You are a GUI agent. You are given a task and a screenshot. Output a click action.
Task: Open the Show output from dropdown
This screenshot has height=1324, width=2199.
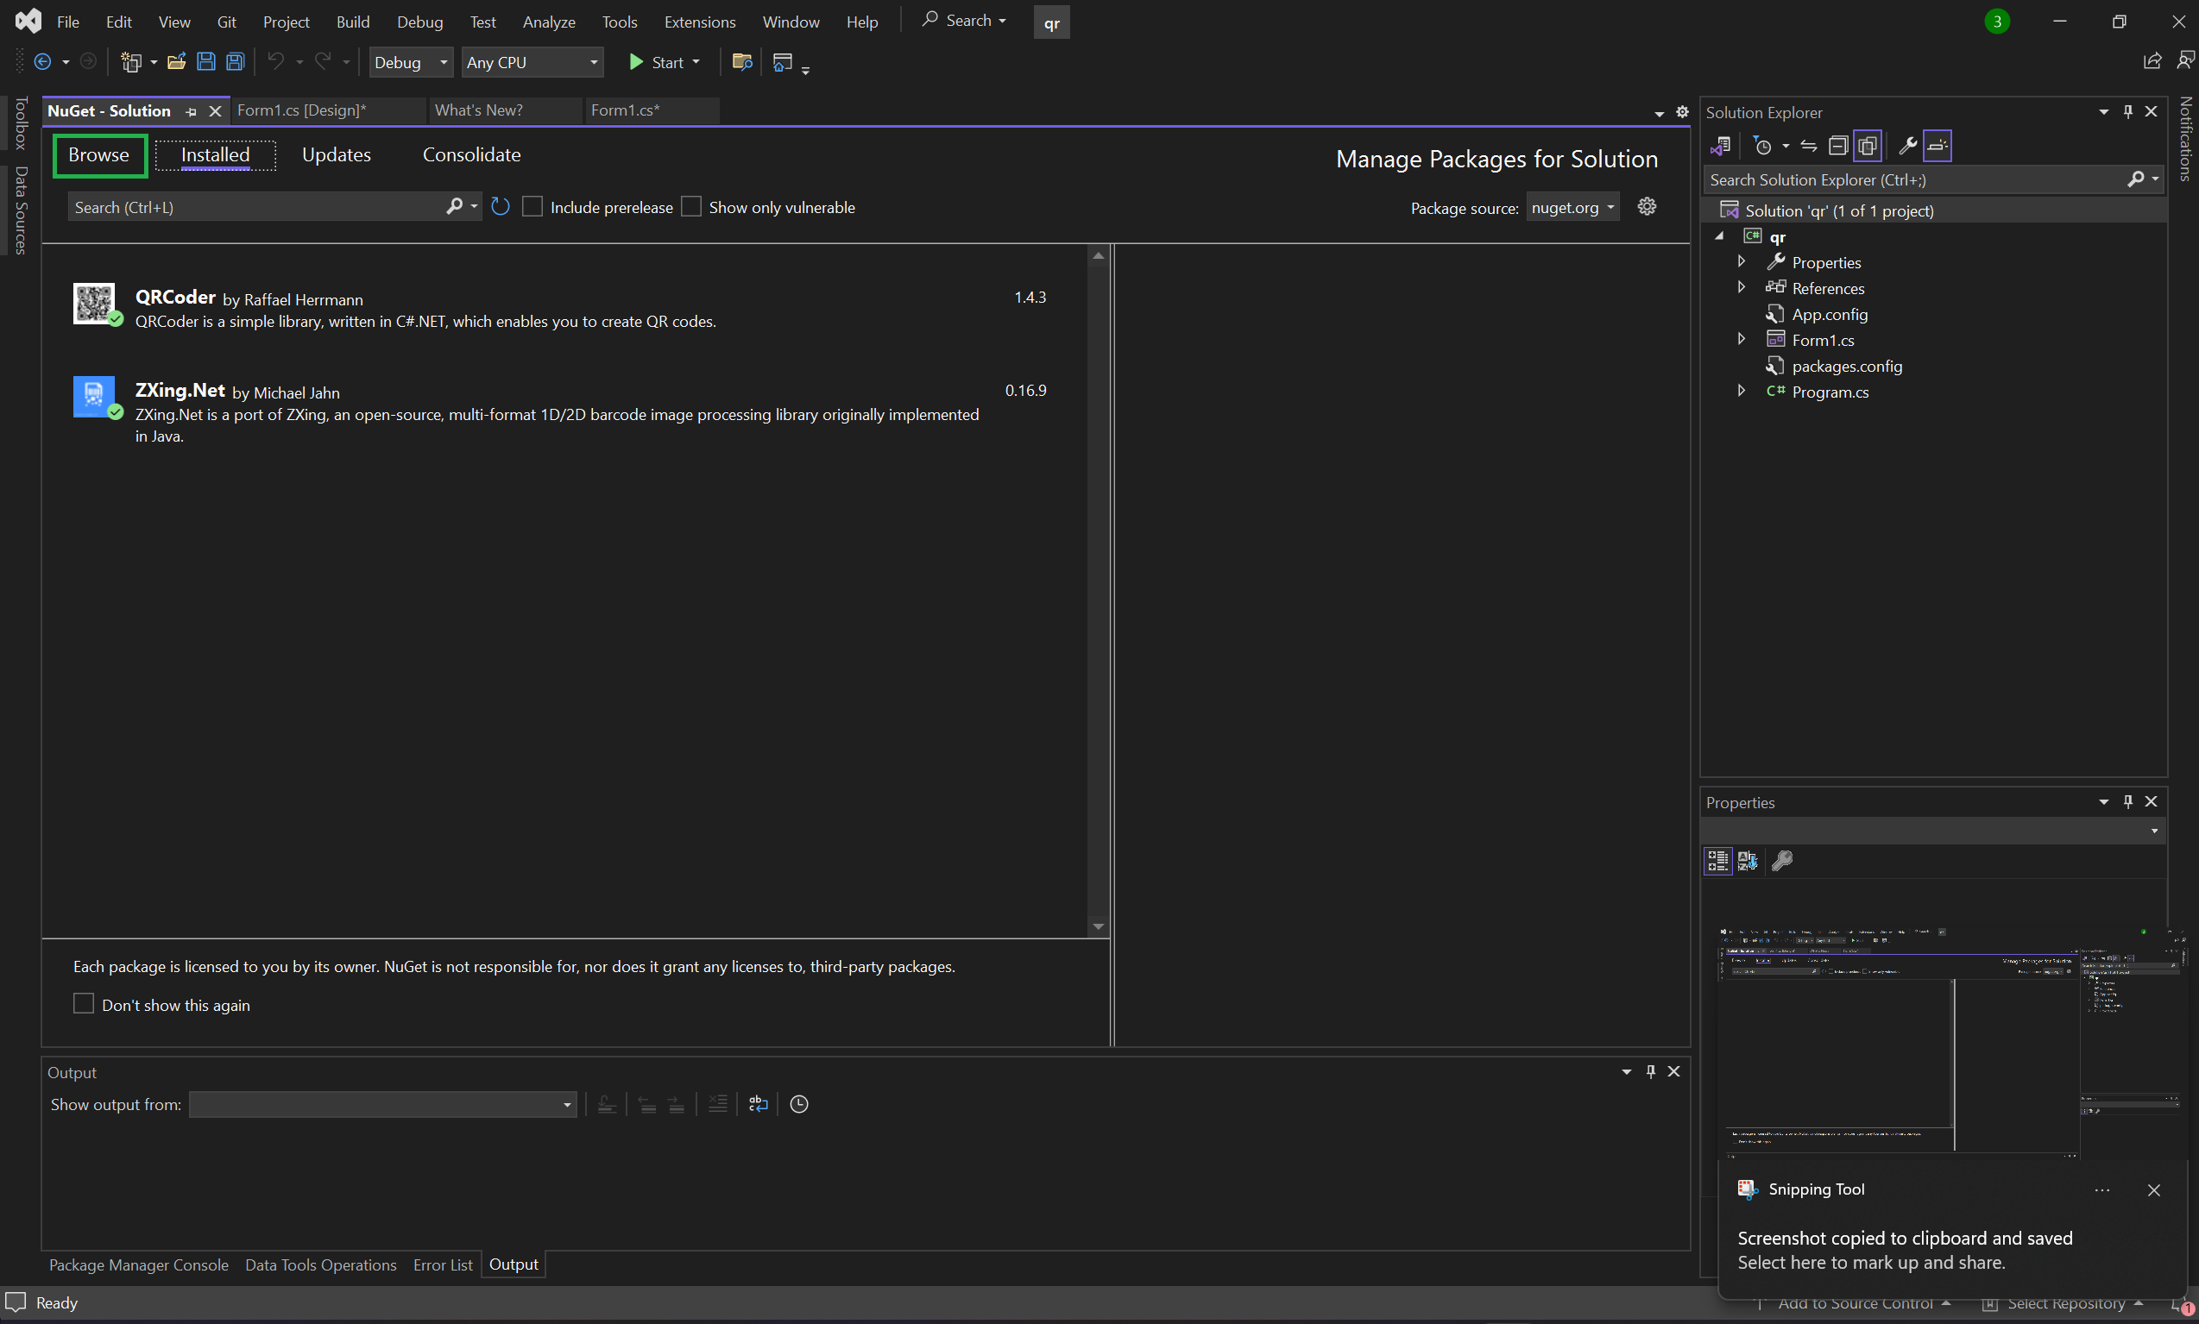point(382,1105)
